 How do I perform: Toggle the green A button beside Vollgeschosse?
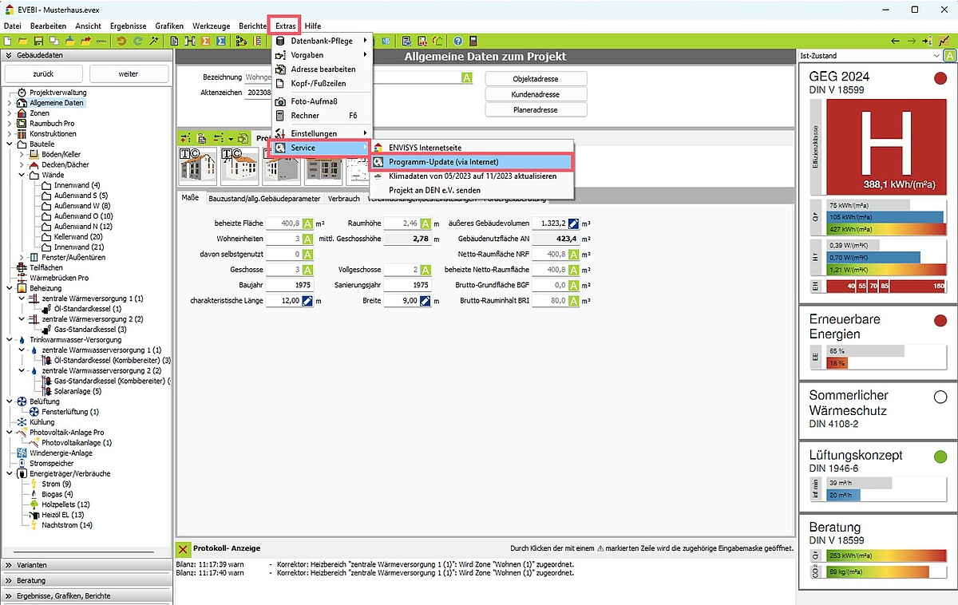tap(426, 270)
